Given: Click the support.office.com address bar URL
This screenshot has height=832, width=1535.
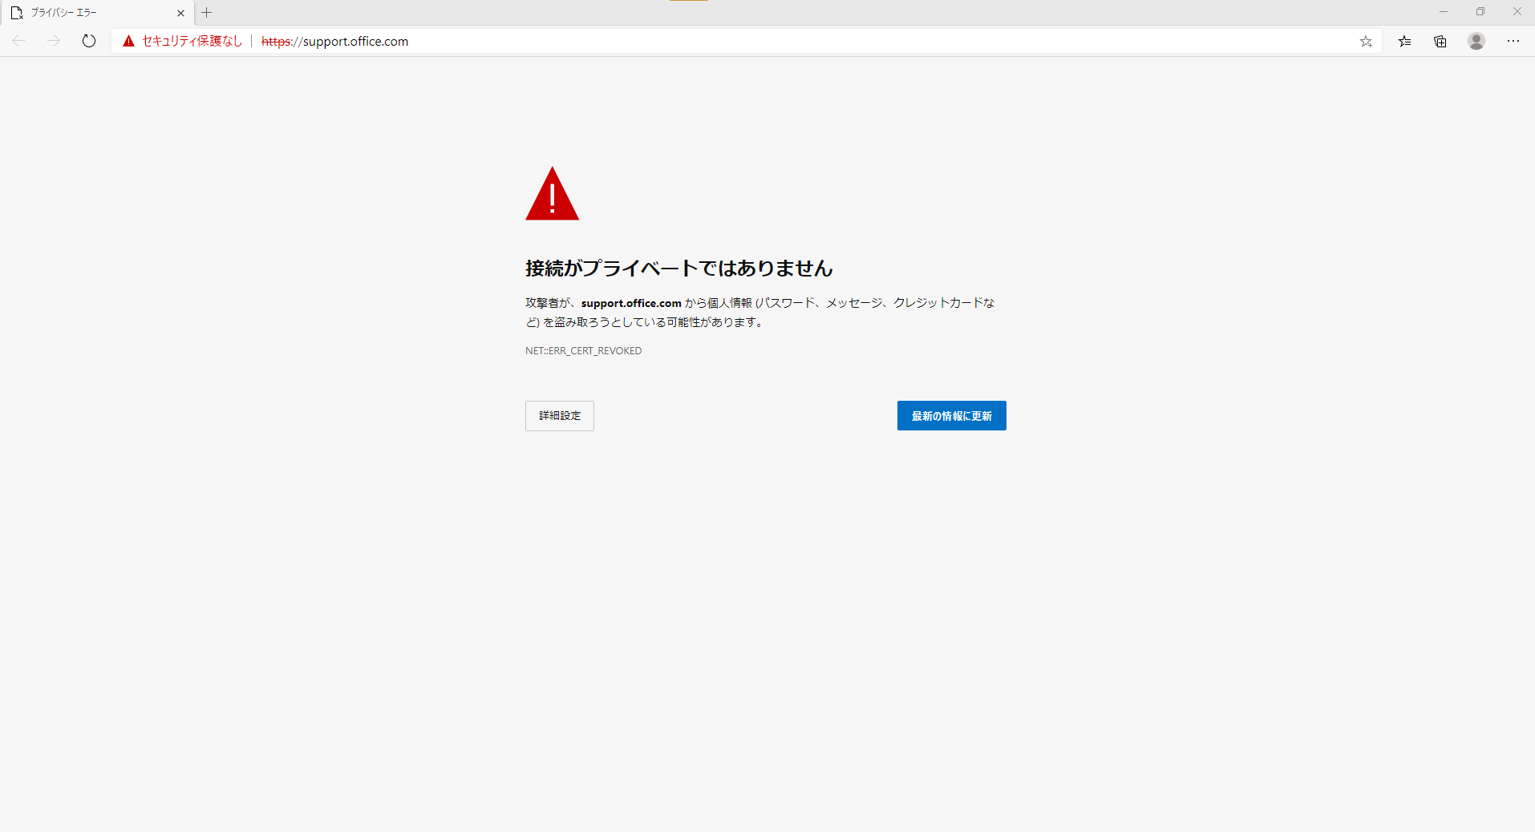Looking at the screenshot, I should 335,42.
